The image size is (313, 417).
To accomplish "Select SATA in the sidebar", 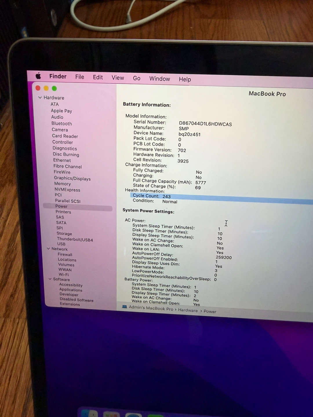I will point(61,223).
